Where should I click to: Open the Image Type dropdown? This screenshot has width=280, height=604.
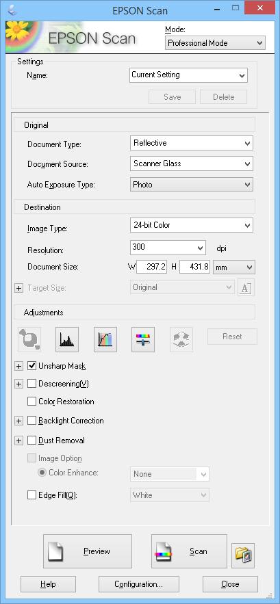coord(191,225)
